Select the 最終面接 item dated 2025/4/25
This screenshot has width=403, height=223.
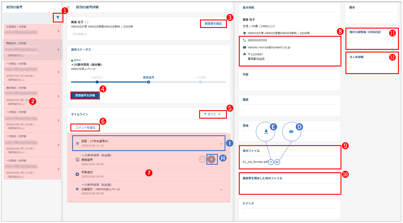click(x=32, y=96)
